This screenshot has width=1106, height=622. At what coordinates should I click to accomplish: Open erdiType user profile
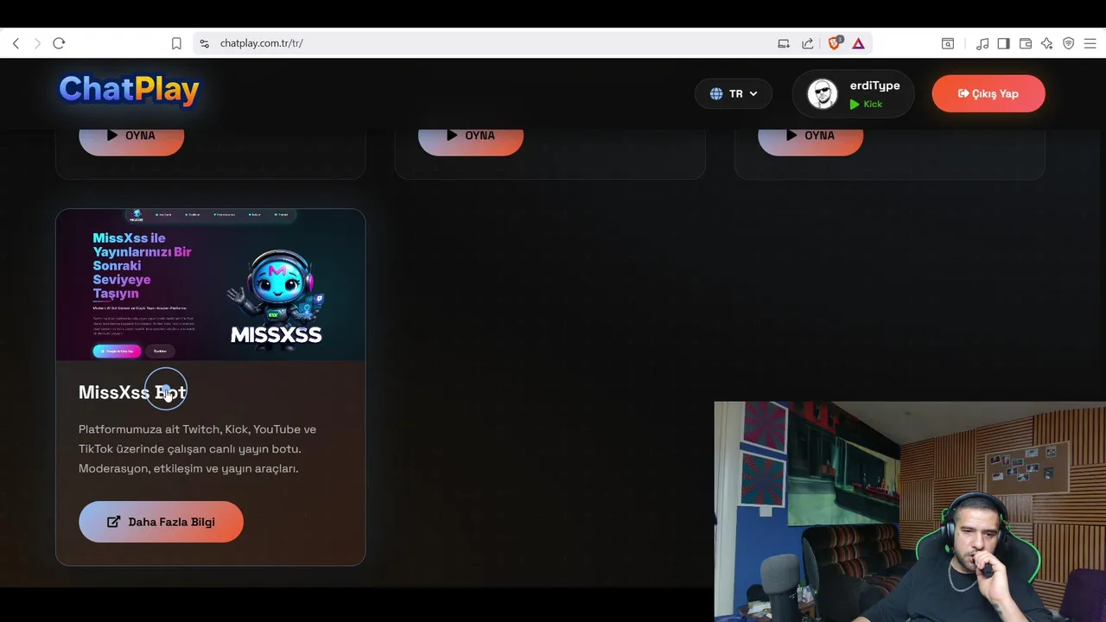point(853,93)
